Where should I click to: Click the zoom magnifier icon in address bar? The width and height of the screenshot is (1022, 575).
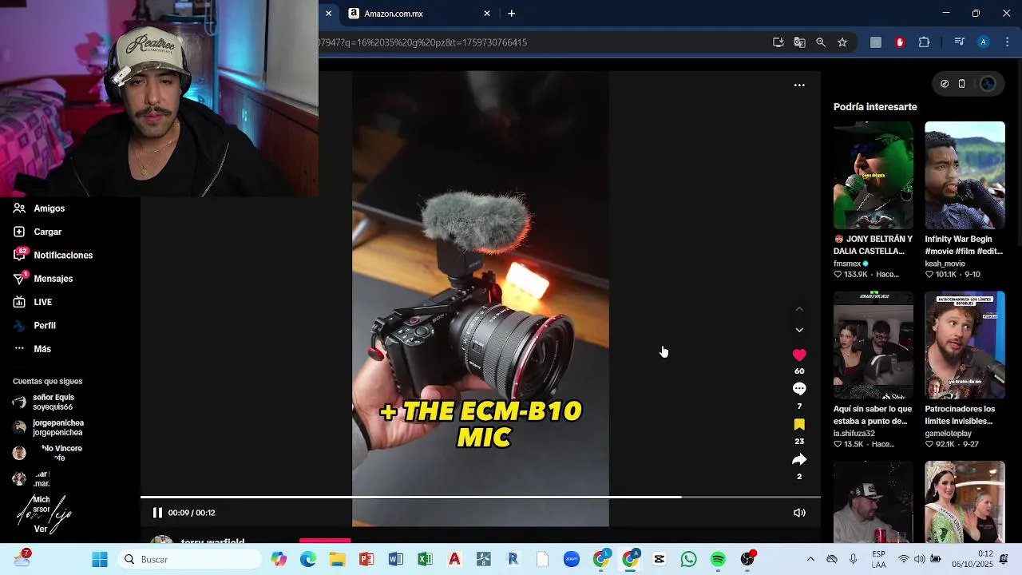(x=821, y=42)
